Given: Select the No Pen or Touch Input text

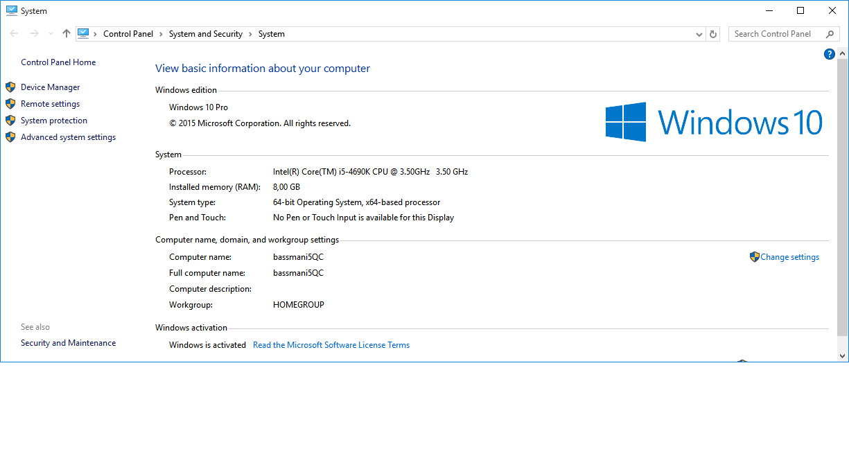Looking at the screenshot, I should click(364, 218).
